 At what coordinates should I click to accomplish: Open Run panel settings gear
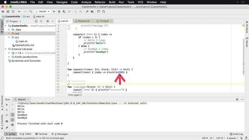point(237,100)
